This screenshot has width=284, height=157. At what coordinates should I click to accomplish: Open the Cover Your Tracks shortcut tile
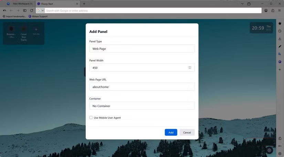(x=23, y=34)
